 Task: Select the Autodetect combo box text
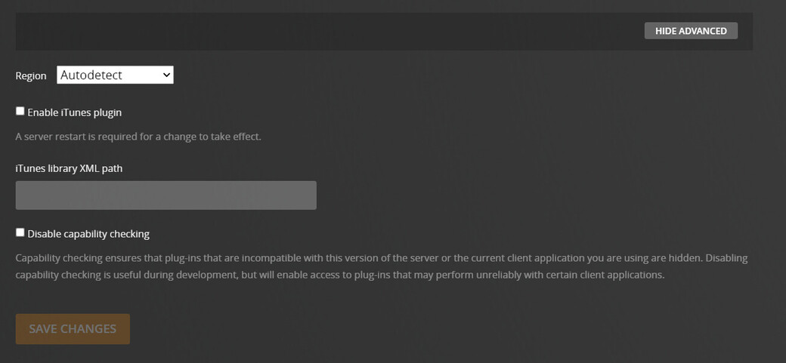[x=91, y=75]
